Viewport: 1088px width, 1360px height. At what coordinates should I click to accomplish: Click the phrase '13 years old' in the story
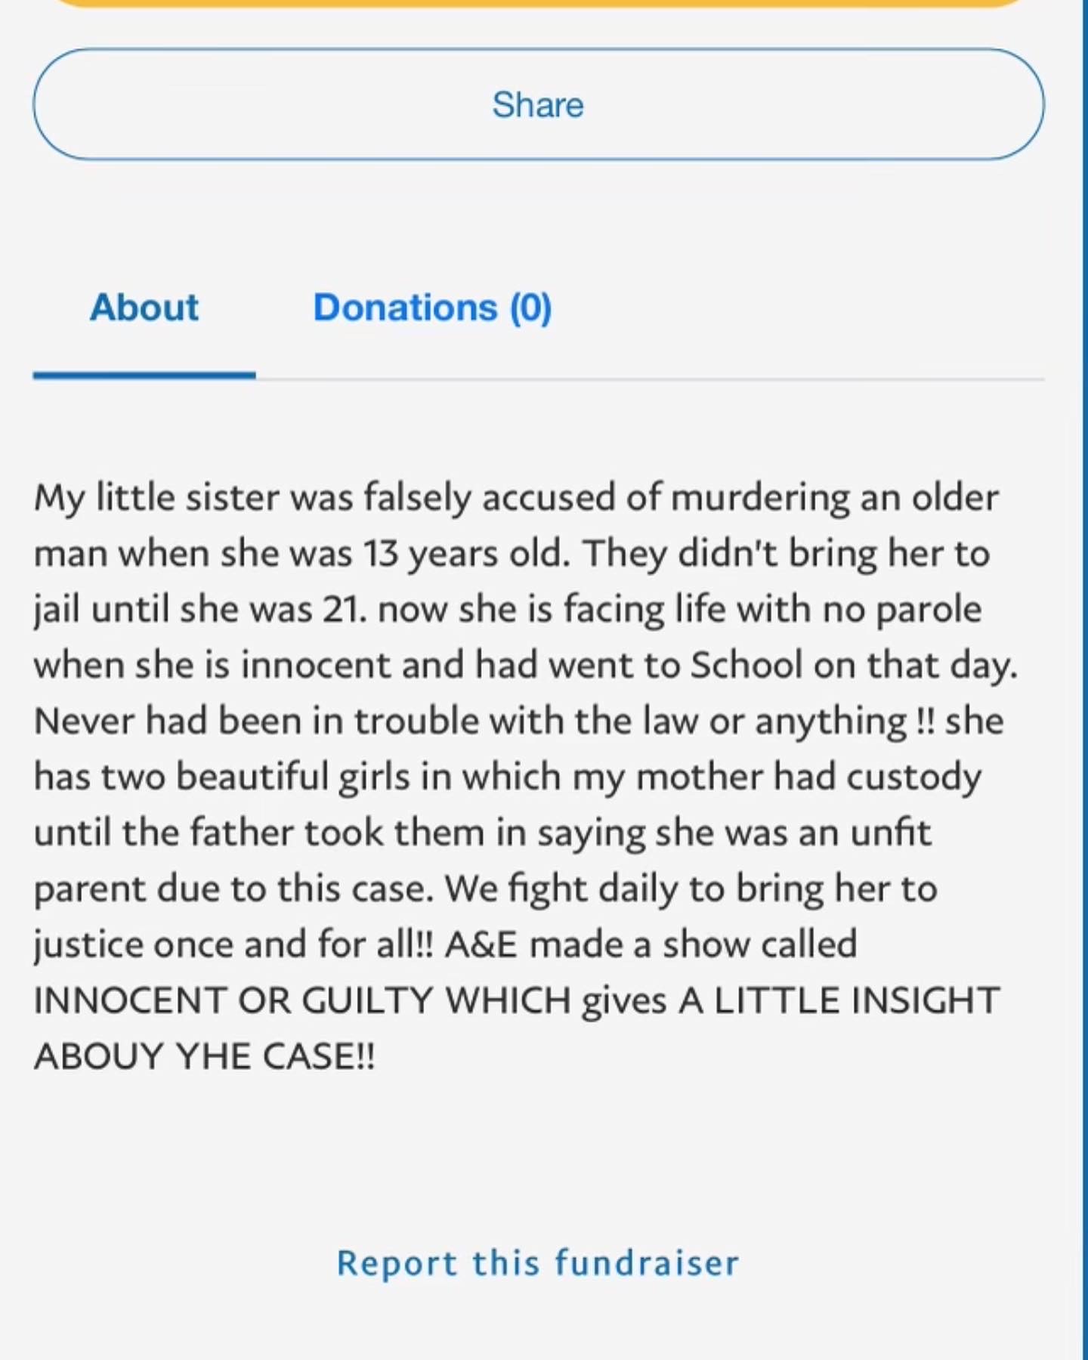465,554
